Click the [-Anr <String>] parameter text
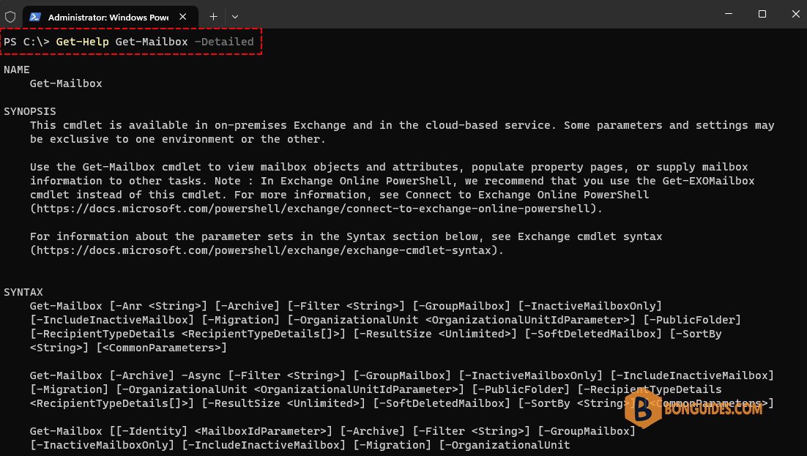The height and width of the screenshot is (456, 807). [x=158, y=306]
